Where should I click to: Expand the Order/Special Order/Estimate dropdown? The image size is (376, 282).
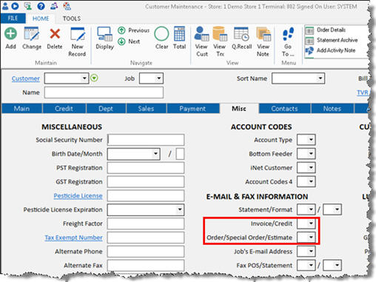pyautogui.click(x=311, y=238)
